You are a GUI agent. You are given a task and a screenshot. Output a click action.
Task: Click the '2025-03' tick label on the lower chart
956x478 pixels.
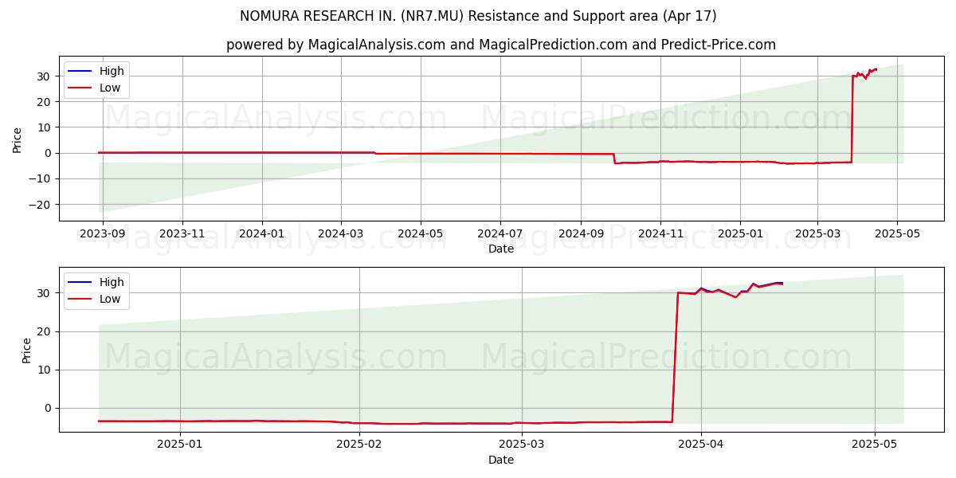[522, 445]
